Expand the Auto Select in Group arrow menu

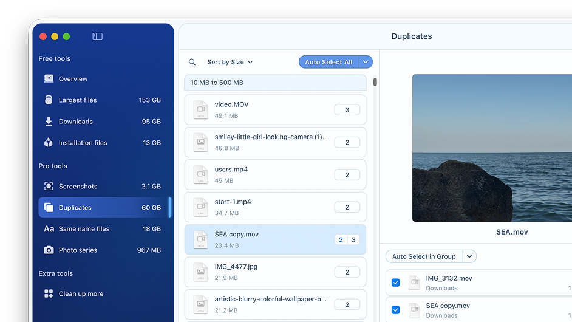469,256
